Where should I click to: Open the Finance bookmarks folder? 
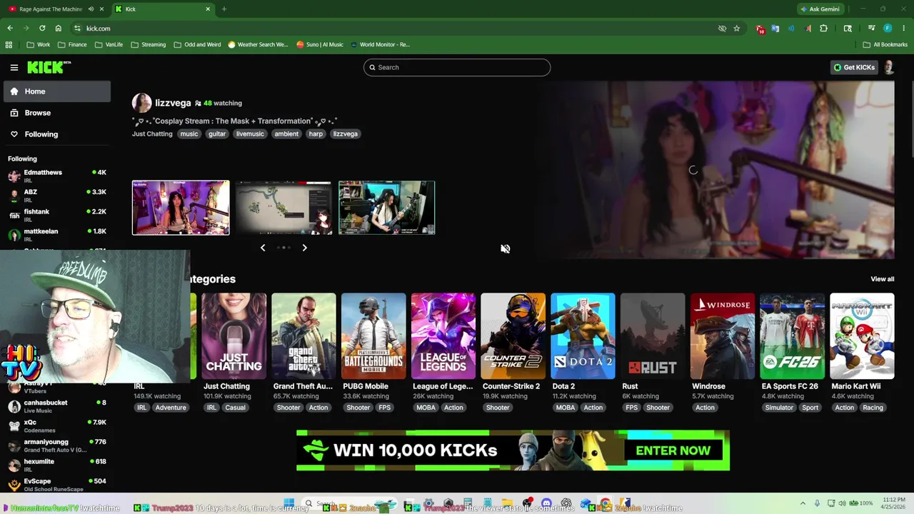tap(72, 44)
